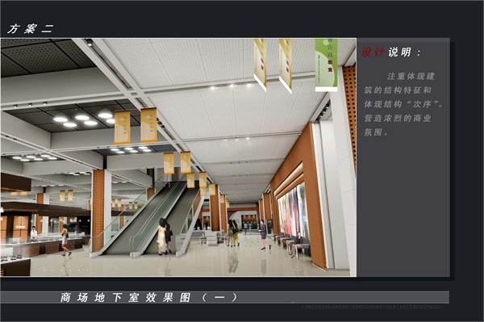Select the grey description panel background
Image resolution: width=484 pixels, height=322 pixels.
(x=403, y=157)
